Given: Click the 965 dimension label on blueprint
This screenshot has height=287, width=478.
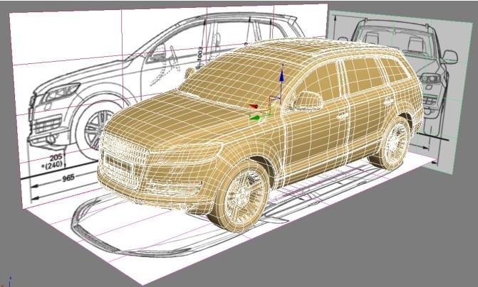Looking at the screenshot, I should pyautogui.click(x=68, y=178).
